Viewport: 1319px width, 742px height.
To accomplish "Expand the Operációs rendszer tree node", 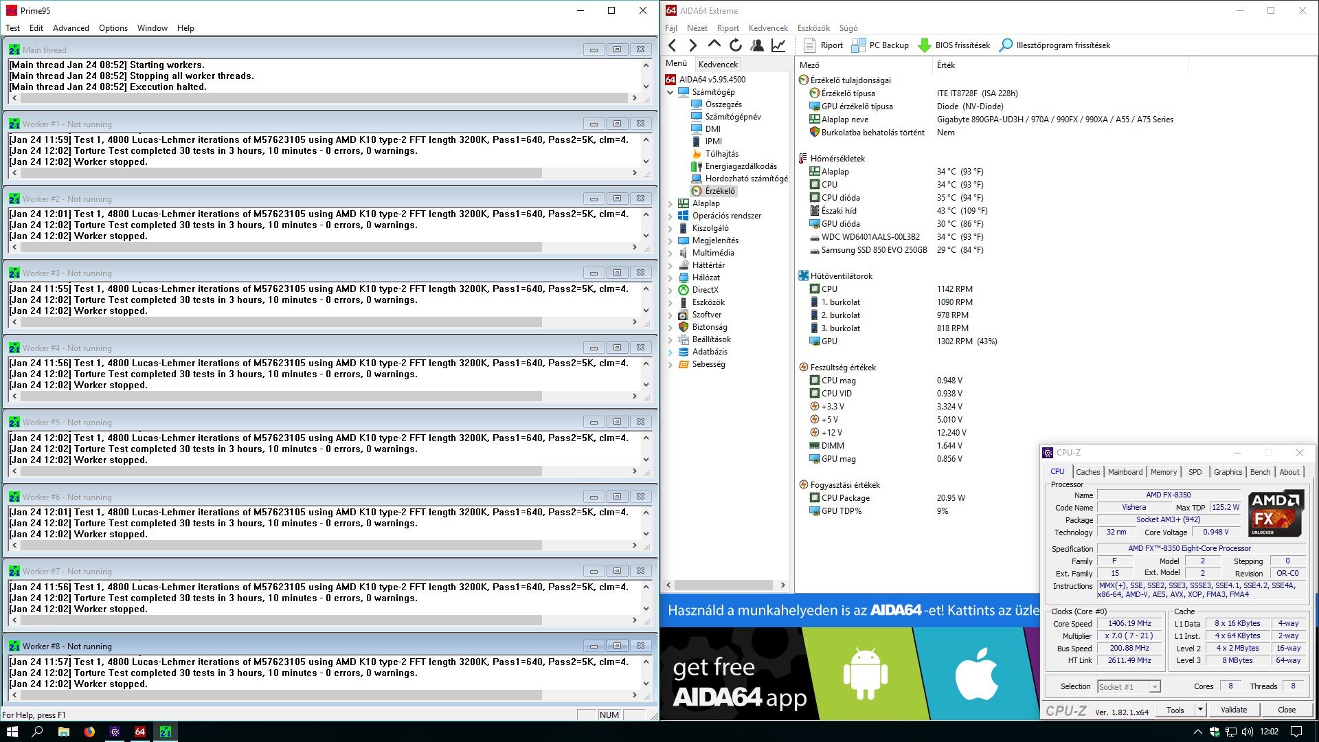I will 670,216.
